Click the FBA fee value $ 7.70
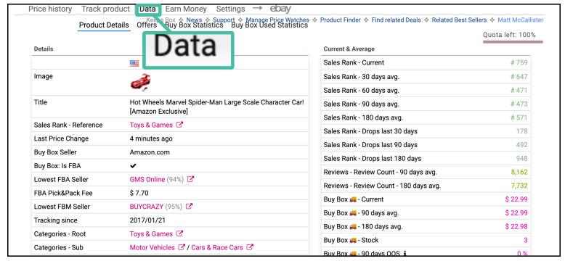The image size is (565, 261). [139, 193]
